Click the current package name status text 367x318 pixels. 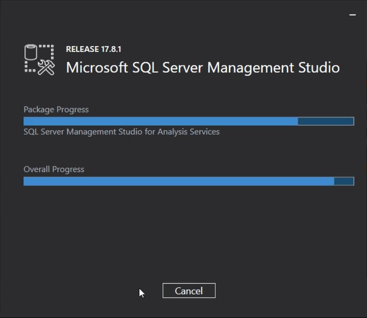click(121, 132)
